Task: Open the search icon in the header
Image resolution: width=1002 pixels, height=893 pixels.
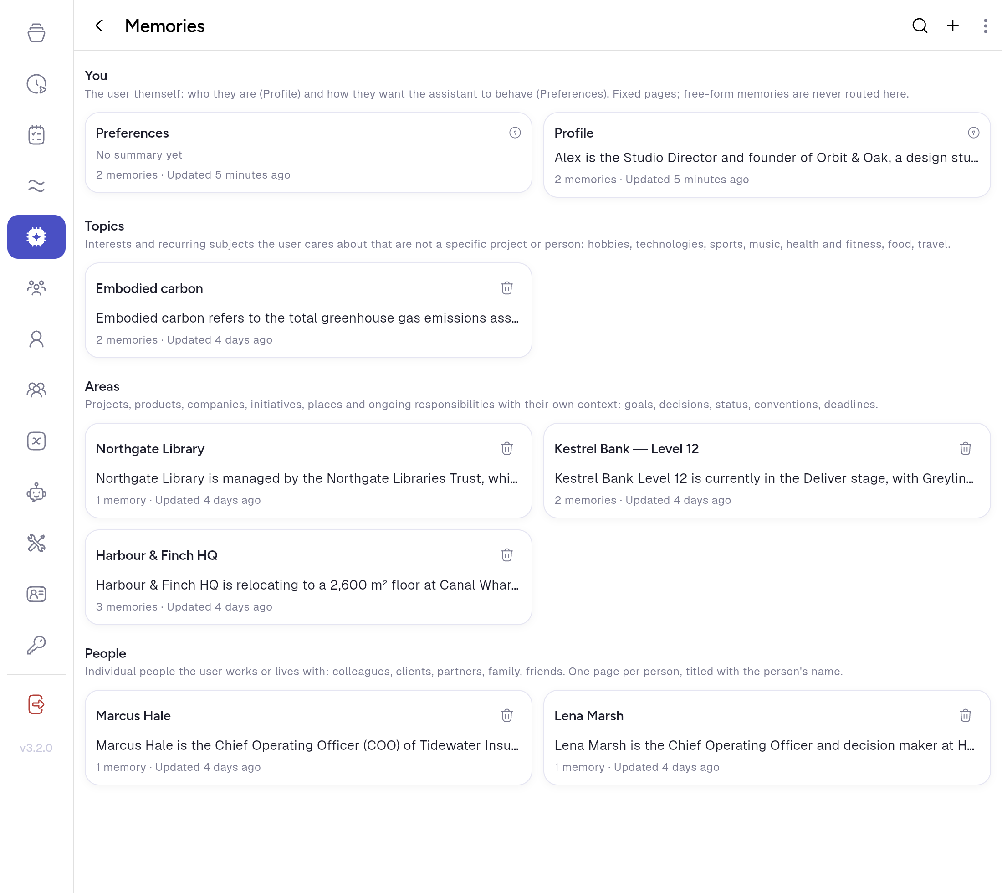Action: click(920, 26)
